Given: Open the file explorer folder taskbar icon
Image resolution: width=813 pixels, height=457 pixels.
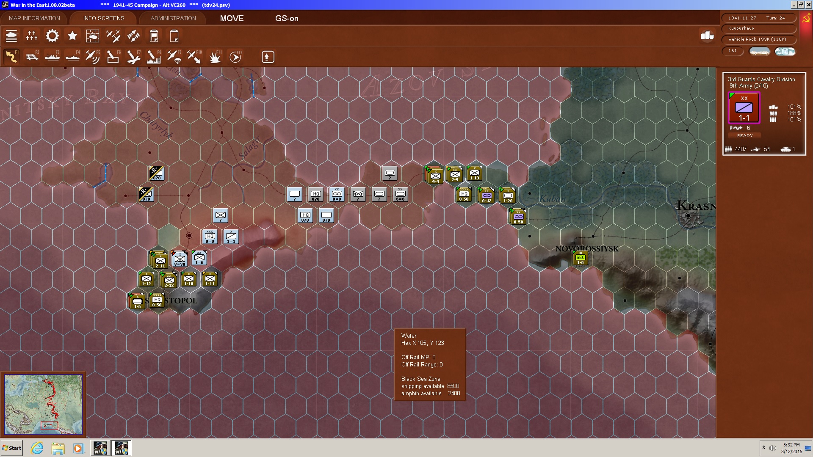Looking at the screenshot, I should pos(58,448).
